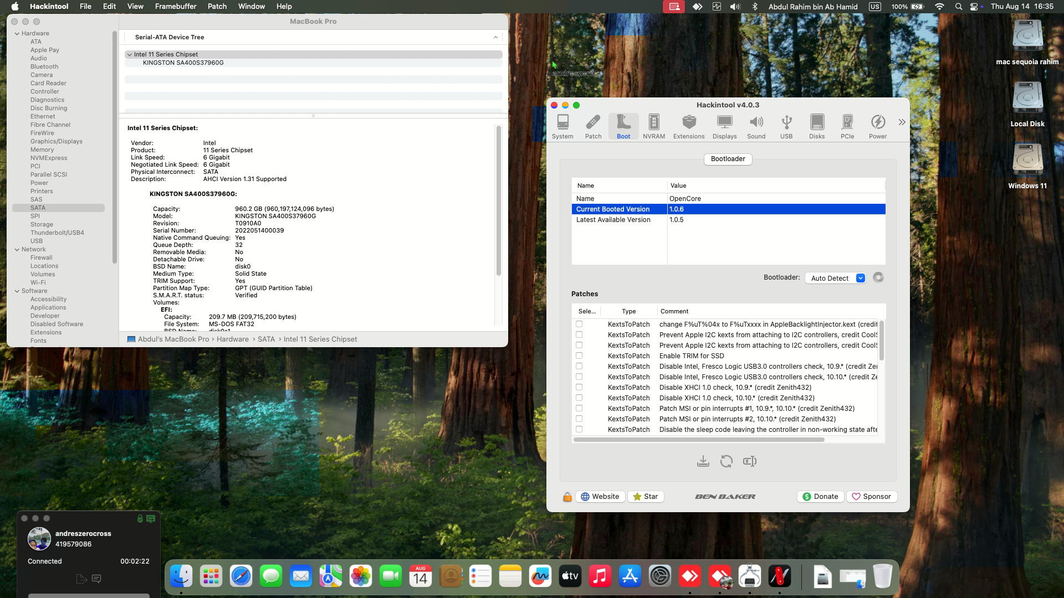The width and height of the screenshot is (1064, 598).
Task: Open the NVRAM tab in Hackintool
Action: point(654,126)
